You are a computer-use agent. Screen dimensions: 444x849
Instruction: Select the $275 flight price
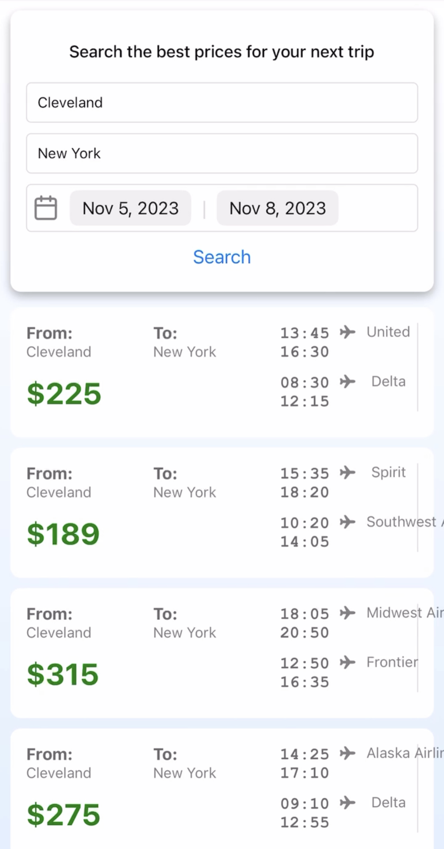pyautogui.click(x=64, y=814)
